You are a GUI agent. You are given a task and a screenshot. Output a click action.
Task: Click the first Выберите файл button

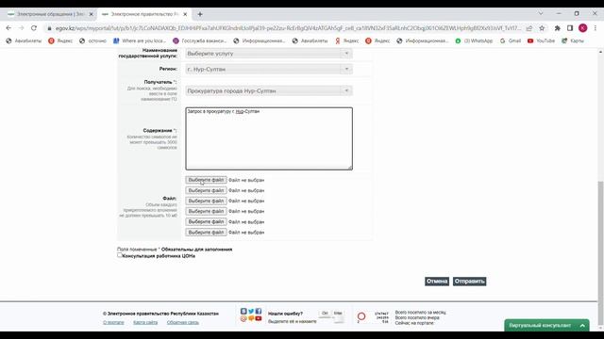point(206,180)
